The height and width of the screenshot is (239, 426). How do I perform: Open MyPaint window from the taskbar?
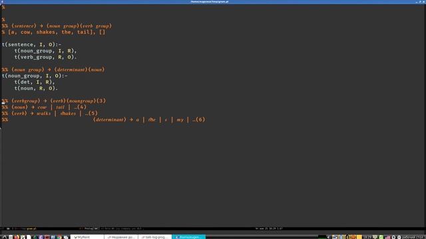point(87,237)
